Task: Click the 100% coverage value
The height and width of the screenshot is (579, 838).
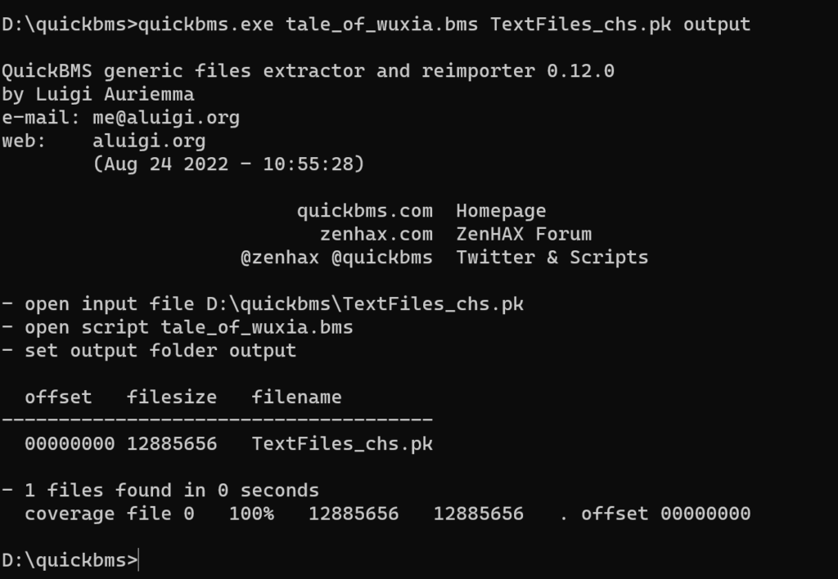Action: pos(250,514)
